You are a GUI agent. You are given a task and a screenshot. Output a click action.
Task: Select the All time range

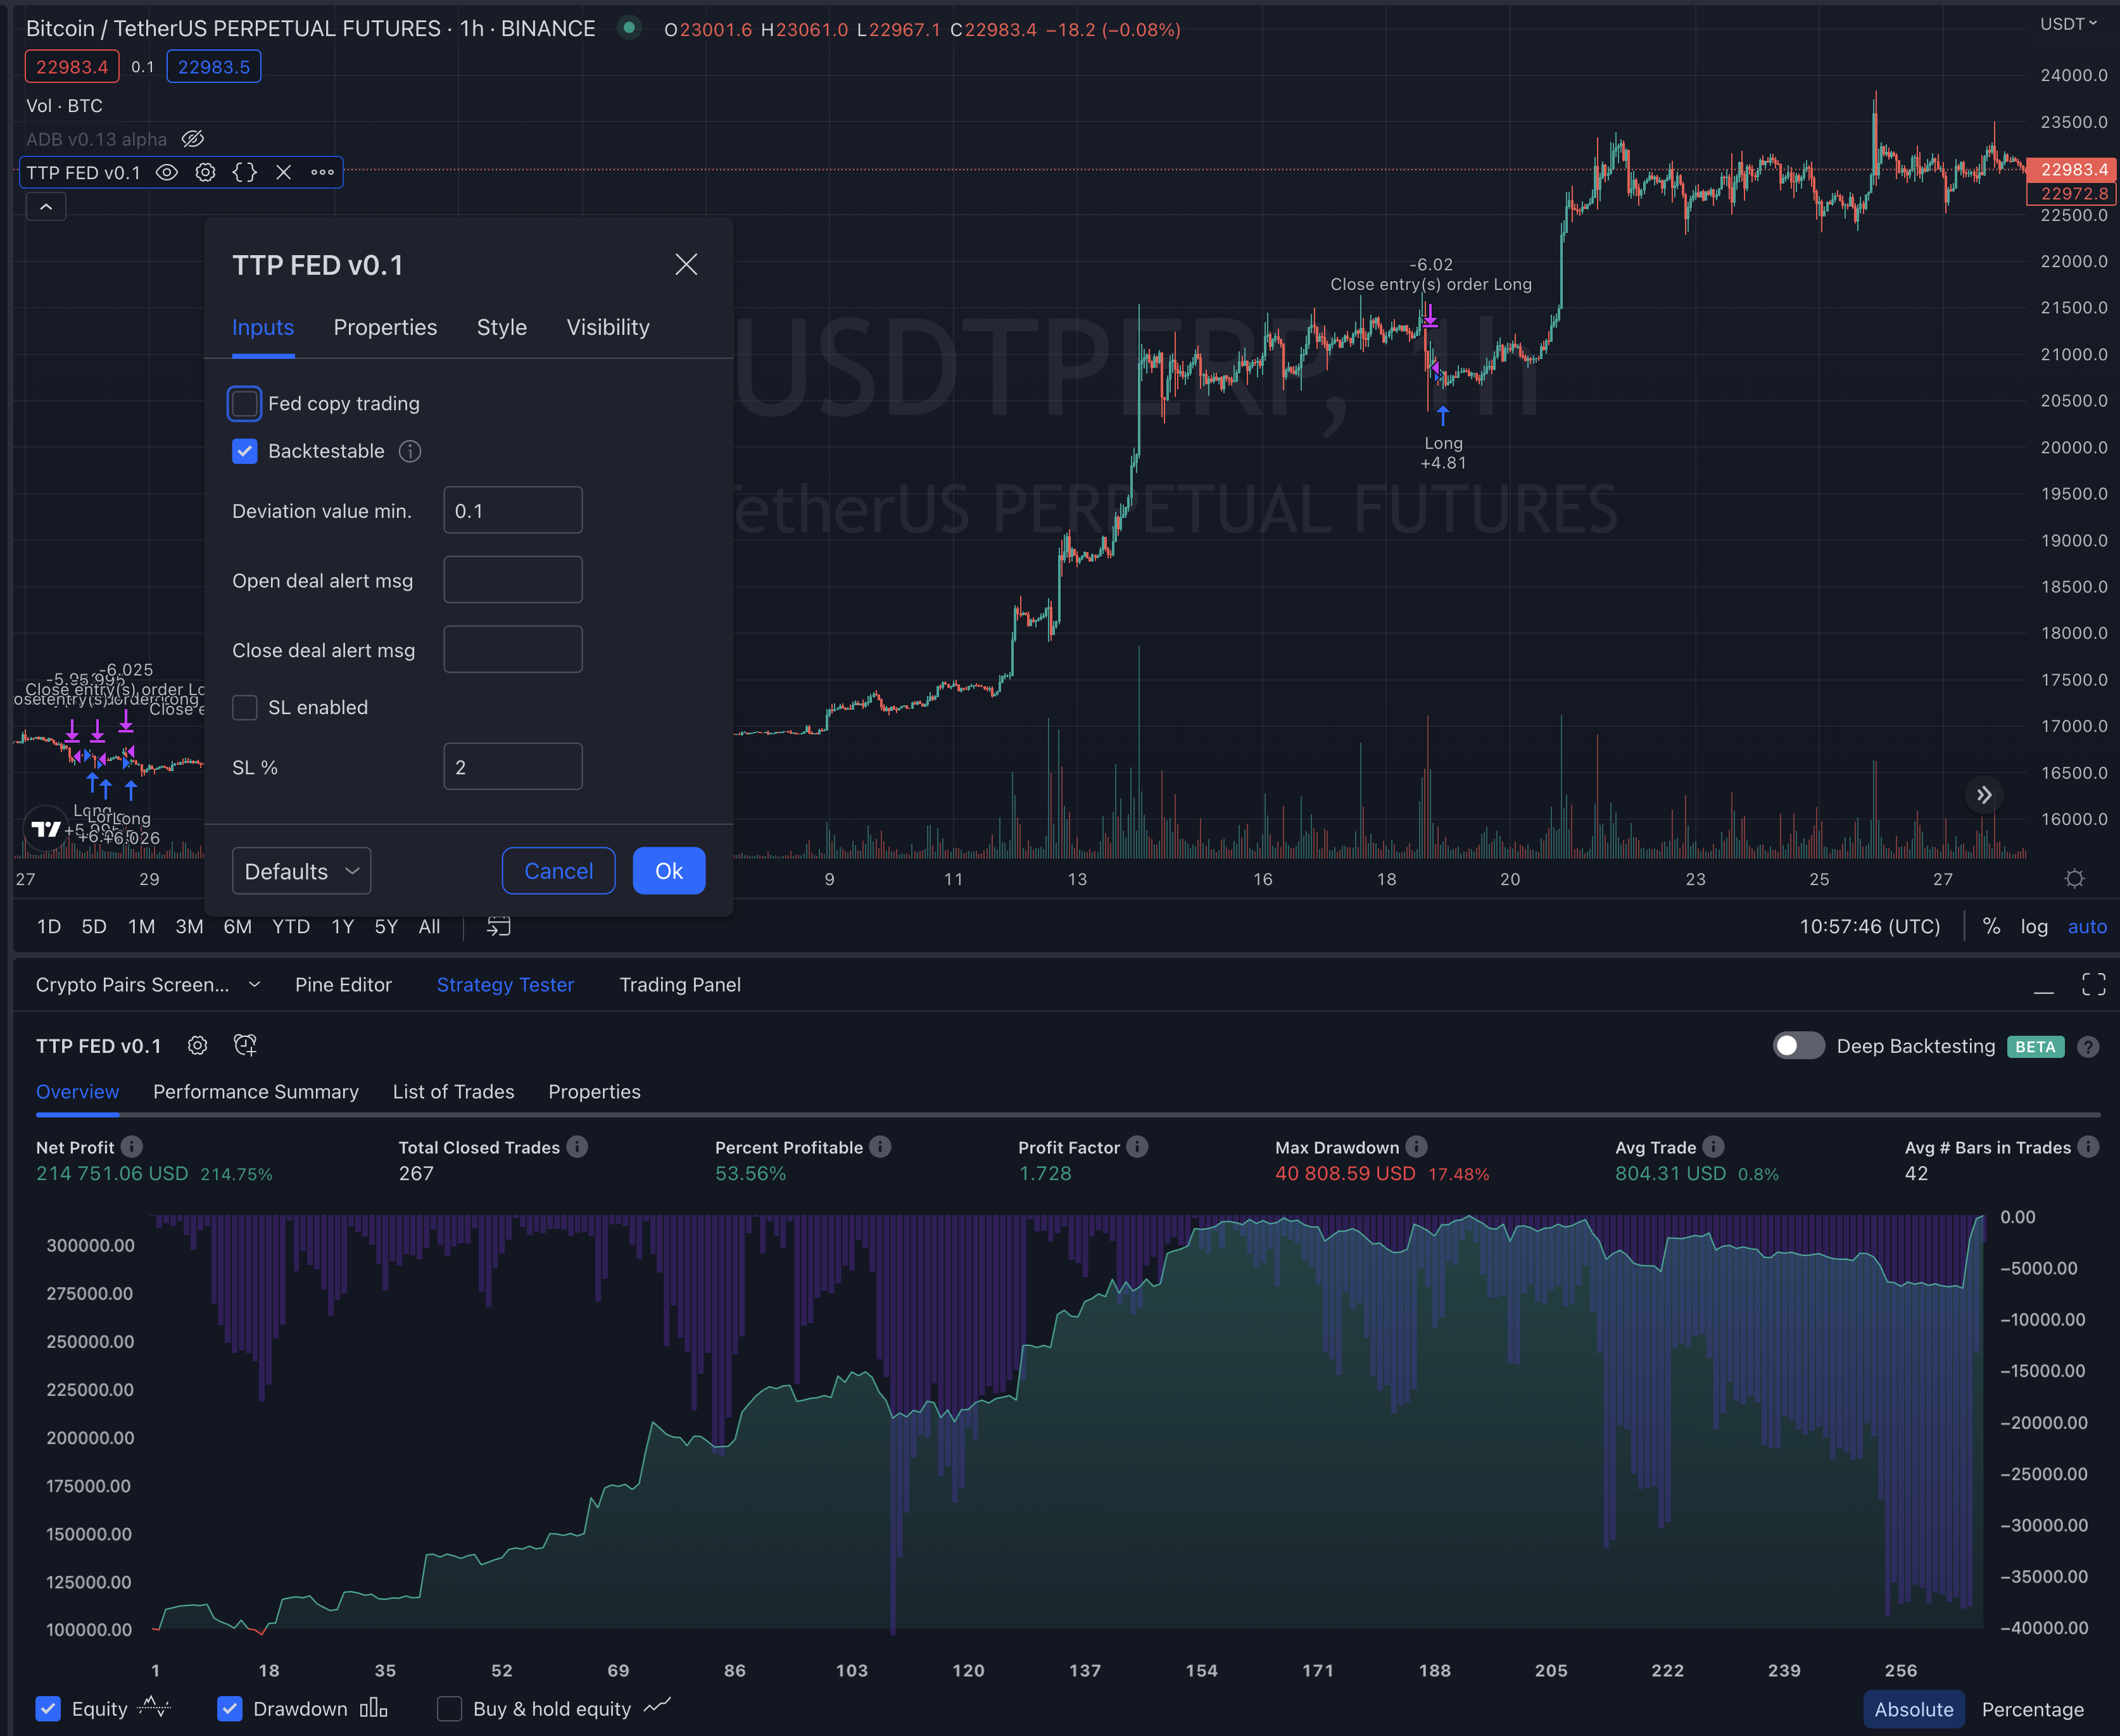coord(429,927)
